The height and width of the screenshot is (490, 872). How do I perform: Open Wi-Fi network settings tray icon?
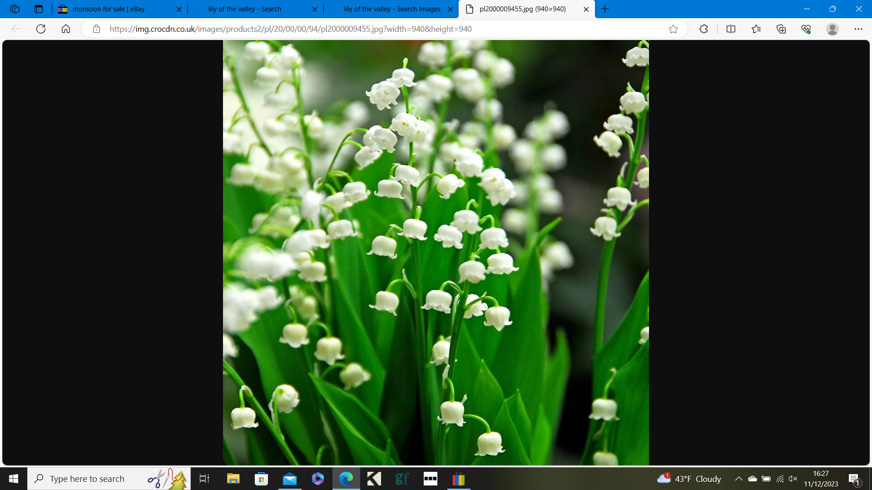click(780, 479)
